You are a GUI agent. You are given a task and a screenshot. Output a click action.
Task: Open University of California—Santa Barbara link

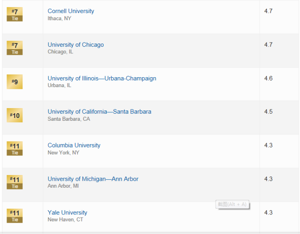click(x=99, y=111)
